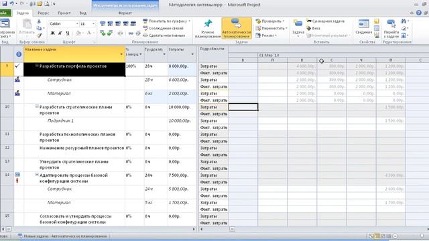429x241 pixels.
Task: Open the font color A picker
Action: [x=89, y=33]
